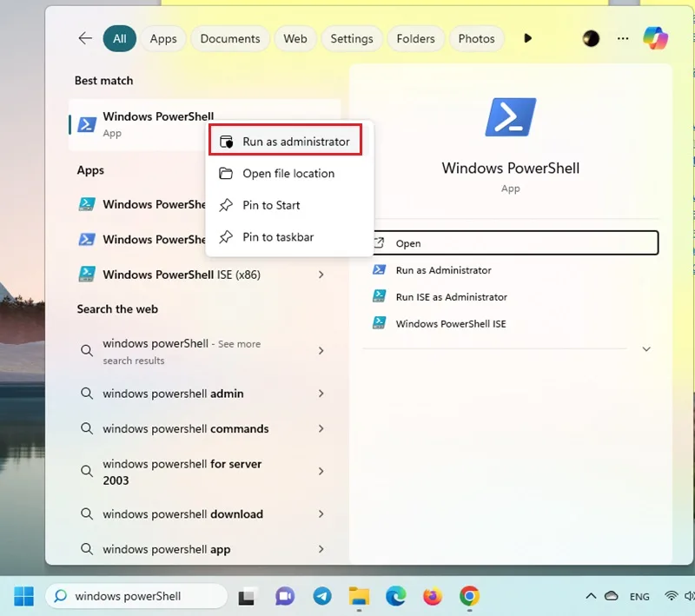Image resolution: width=695 pixels, height=616 pixels.
Task: Click the dark profile avatar icon
Action: click(591, 38)
